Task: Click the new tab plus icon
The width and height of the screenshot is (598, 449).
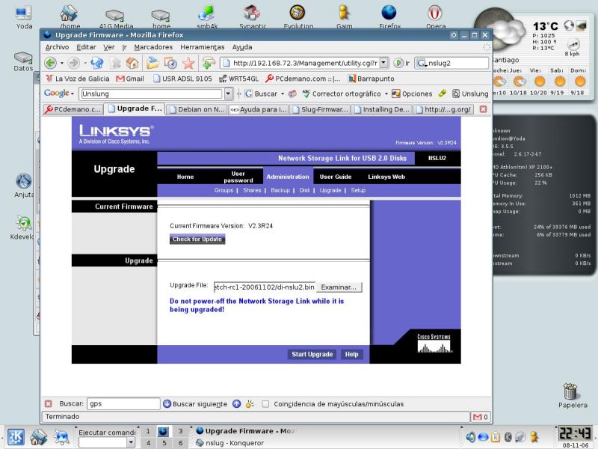Action: (209, 63)
